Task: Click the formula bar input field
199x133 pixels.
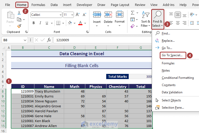Action: [x=103, y=40]
